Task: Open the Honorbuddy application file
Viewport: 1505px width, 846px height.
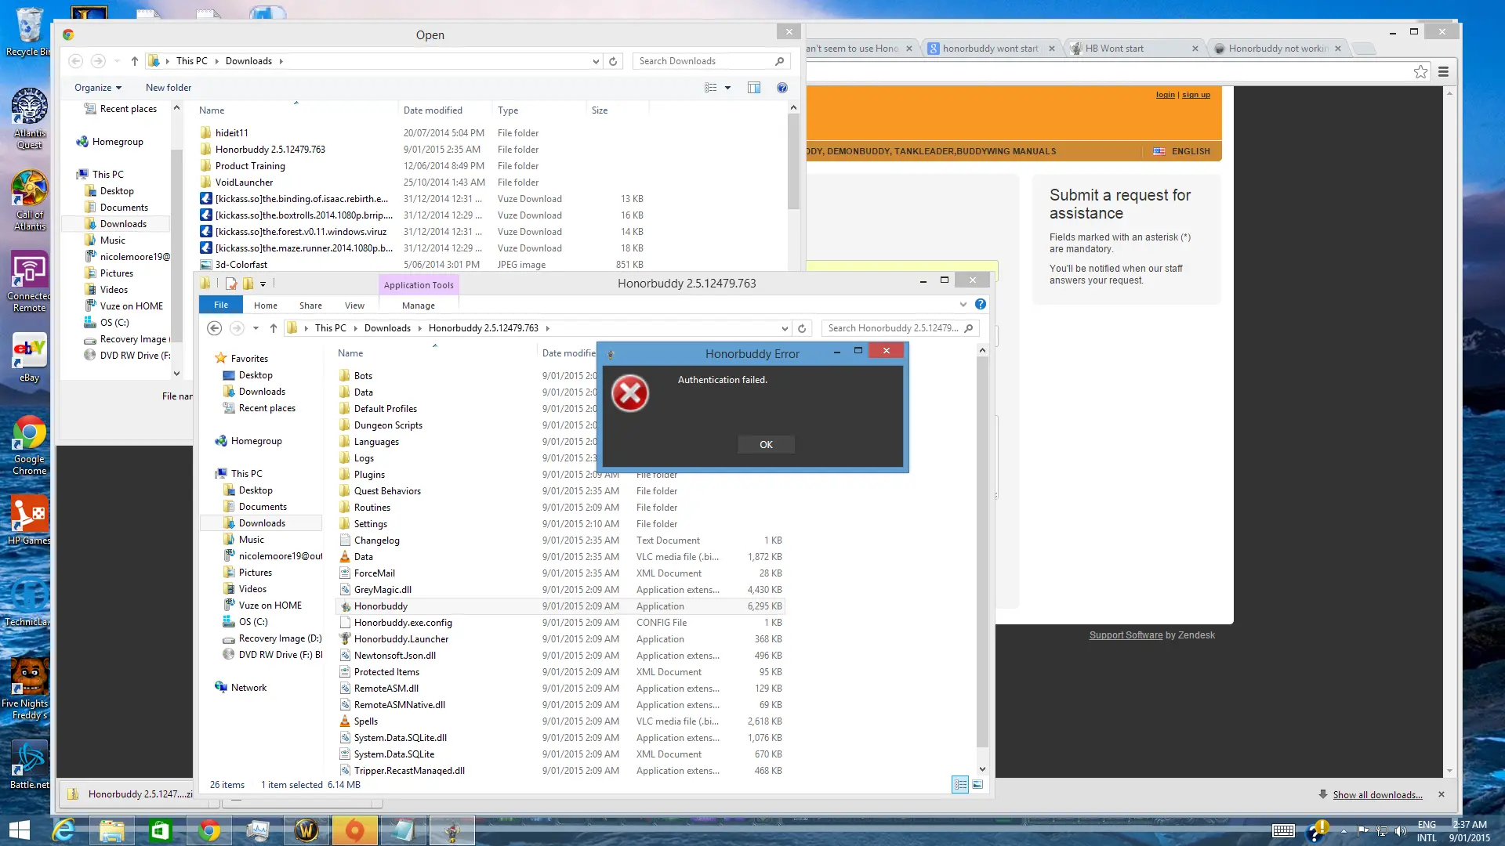Action: pyautogui.click(x=381, y=606)
